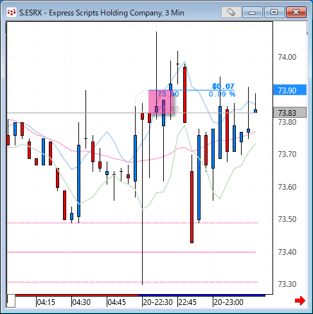Click the red arrow at the chart's bottom right
Viewport: 313px width, 314px height.
tap(300, 300)
